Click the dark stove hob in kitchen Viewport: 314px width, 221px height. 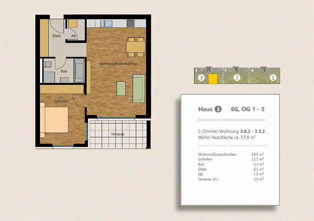(x=130, y=23)
